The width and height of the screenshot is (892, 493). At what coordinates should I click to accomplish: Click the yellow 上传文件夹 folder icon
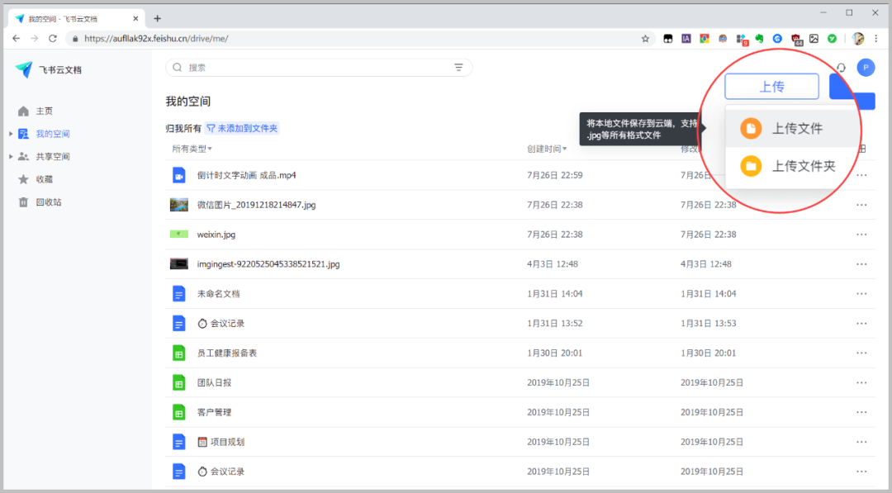coord(751,166)
